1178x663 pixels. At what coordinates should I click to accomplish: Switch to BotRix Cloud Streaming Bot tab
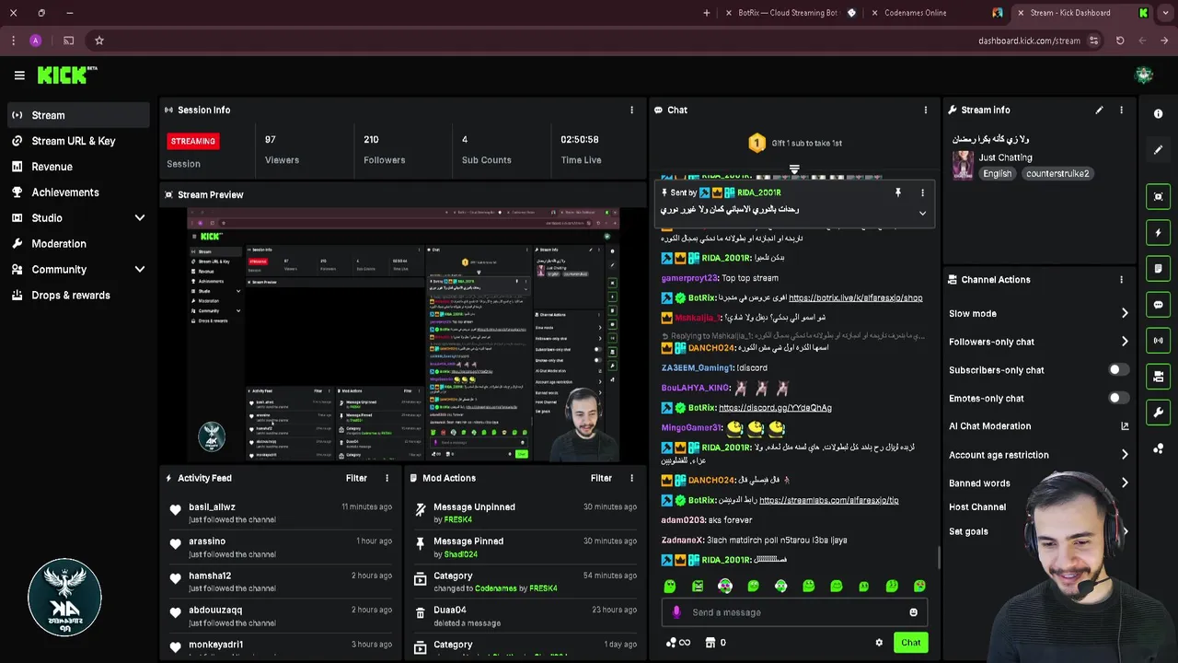[x=788, y=13]
